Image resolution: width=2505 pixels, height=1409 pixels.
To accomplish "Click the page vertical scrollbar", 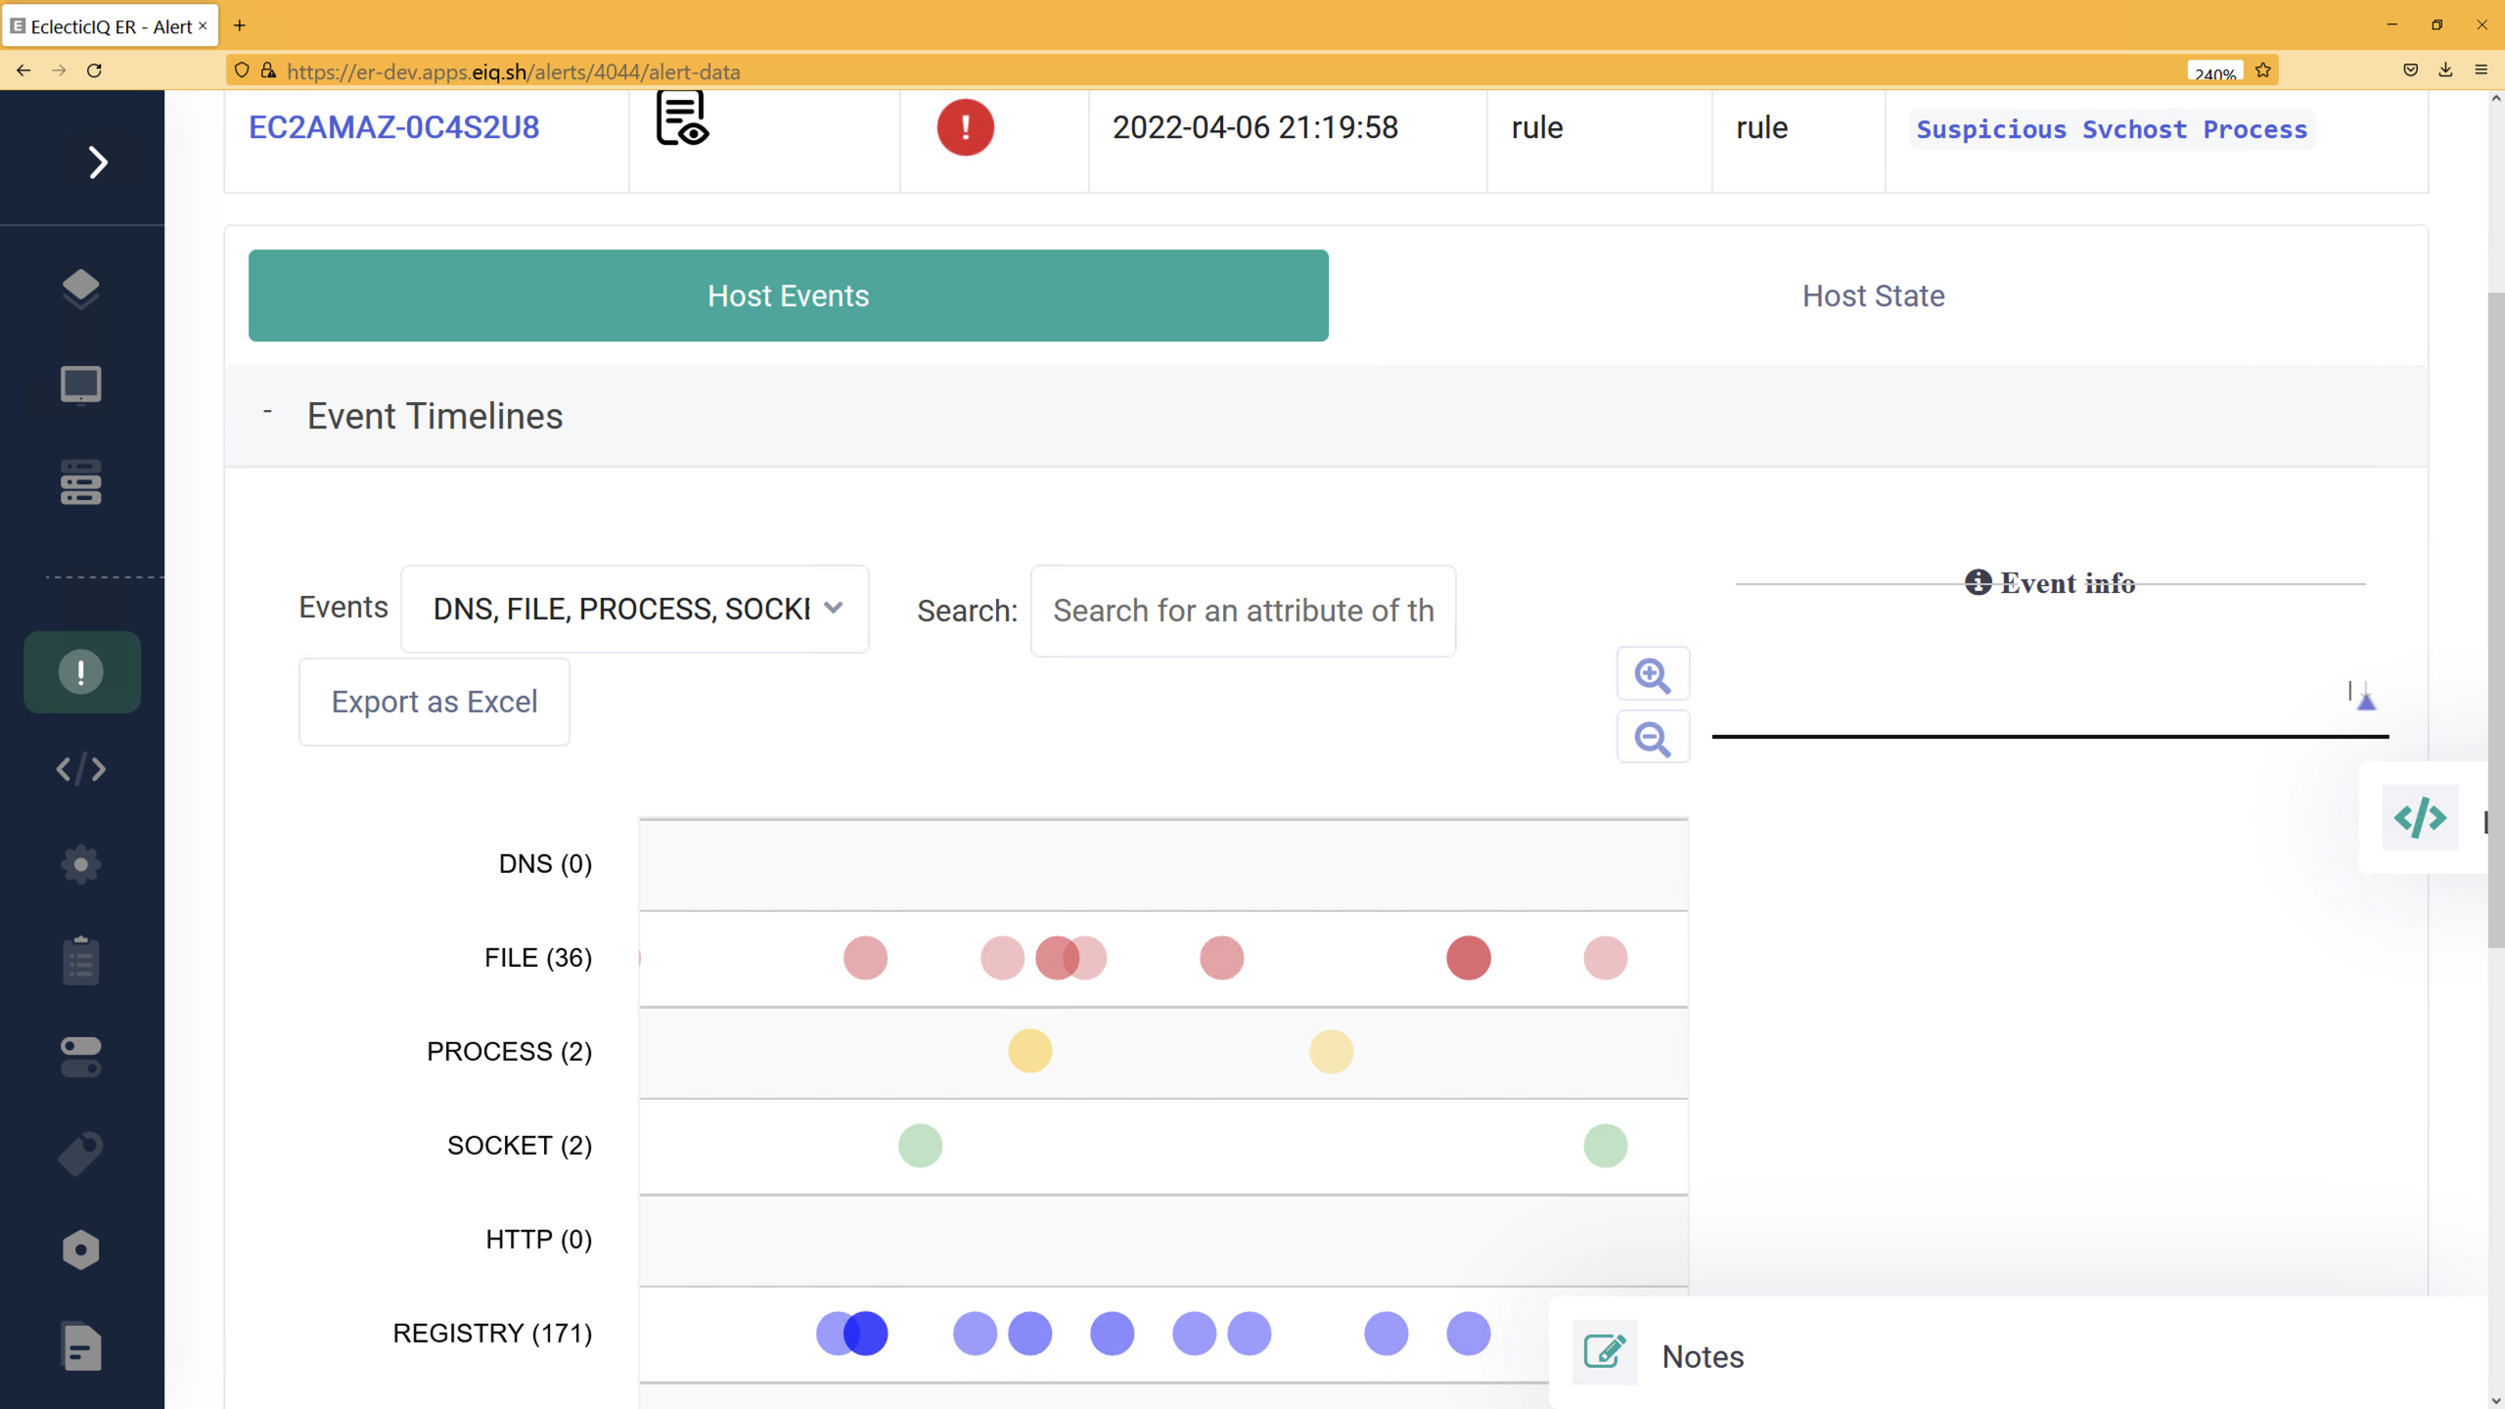I will [2496, 619].
